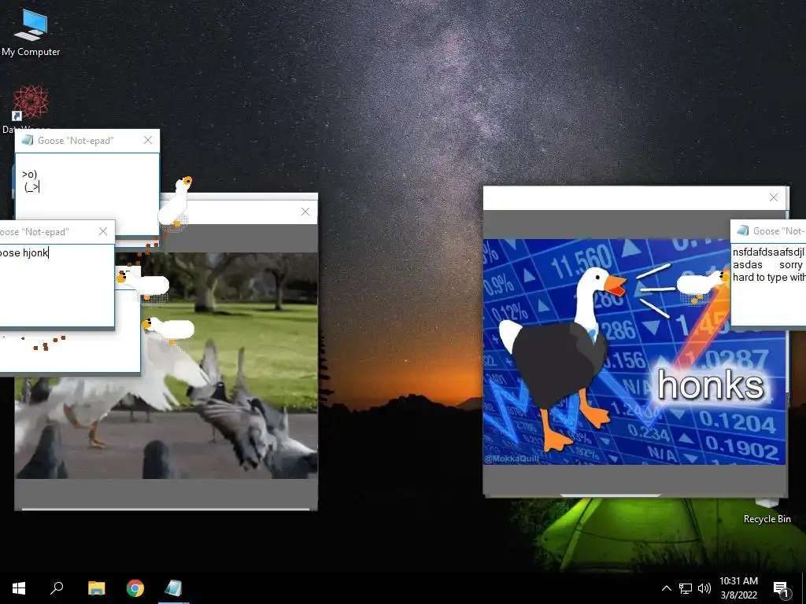
Task: Click the goose perched on the top notepad window
Action: [x=176, y=202]
